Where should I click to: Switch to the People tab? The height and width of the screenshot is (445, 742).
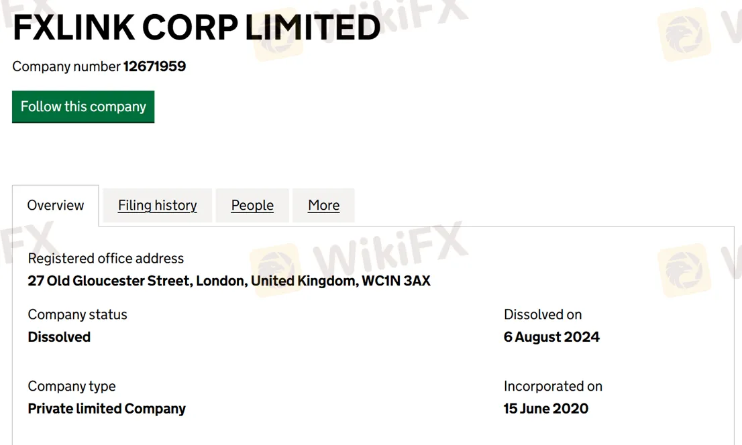[x=252, y=205]
